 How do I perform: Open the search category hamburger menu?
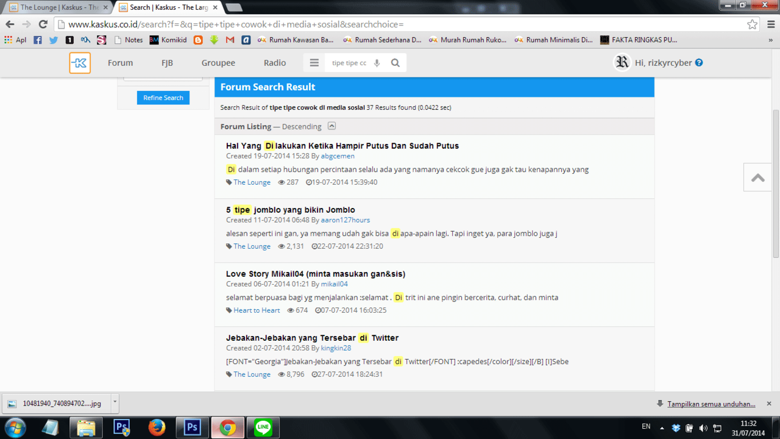314,63
